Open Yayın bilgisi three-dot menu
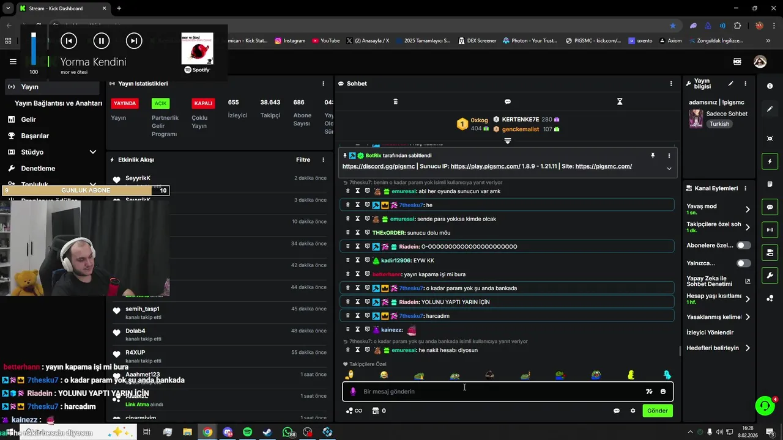 (745, 84)
